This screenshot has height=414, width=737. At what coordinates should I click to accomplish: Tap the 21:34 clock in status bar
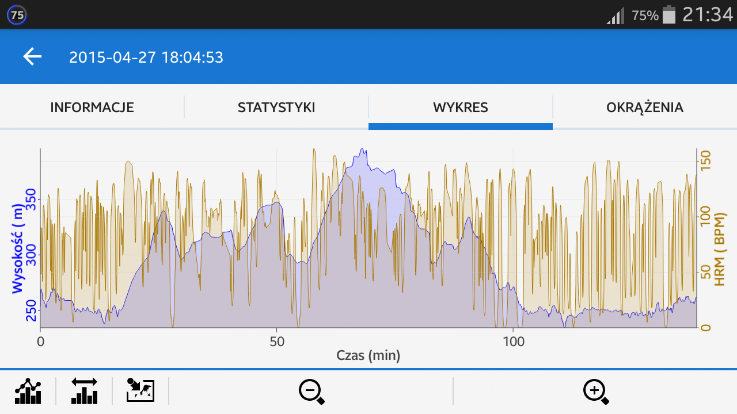click(707, 15)
